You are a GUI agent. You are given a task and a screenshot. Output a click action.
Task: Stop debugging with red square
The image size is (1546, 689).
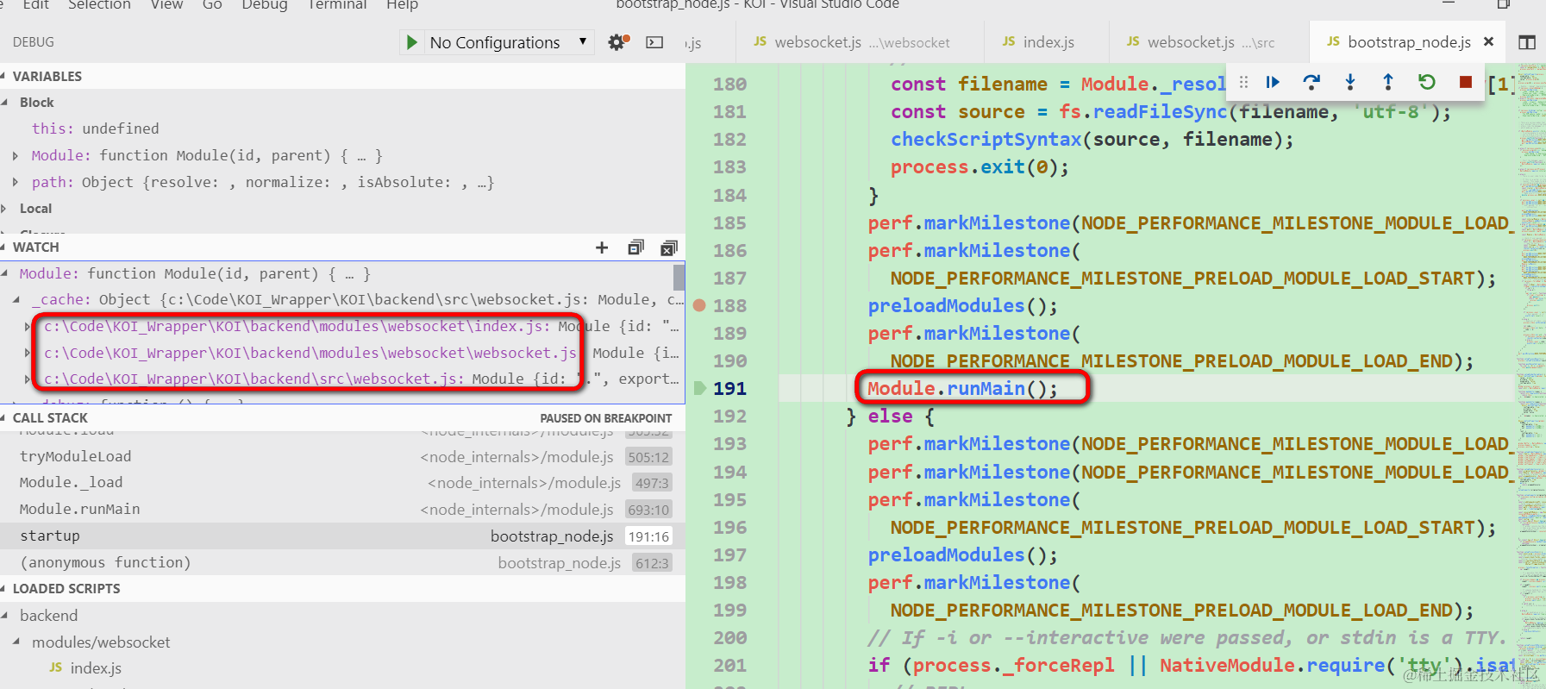coord(1465,82)
